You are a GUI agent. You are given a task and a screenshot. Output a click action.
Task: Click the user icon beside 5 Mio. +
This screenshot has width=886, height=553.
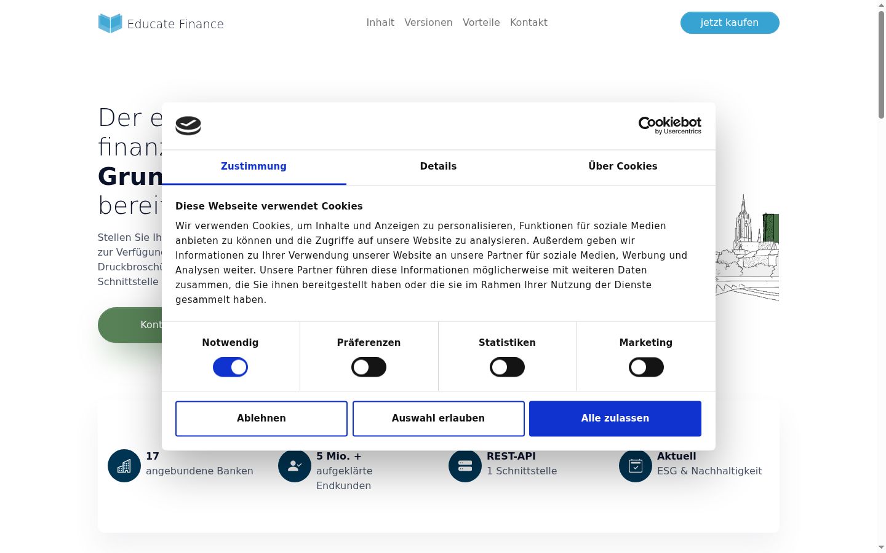click(x=295, y=466)
